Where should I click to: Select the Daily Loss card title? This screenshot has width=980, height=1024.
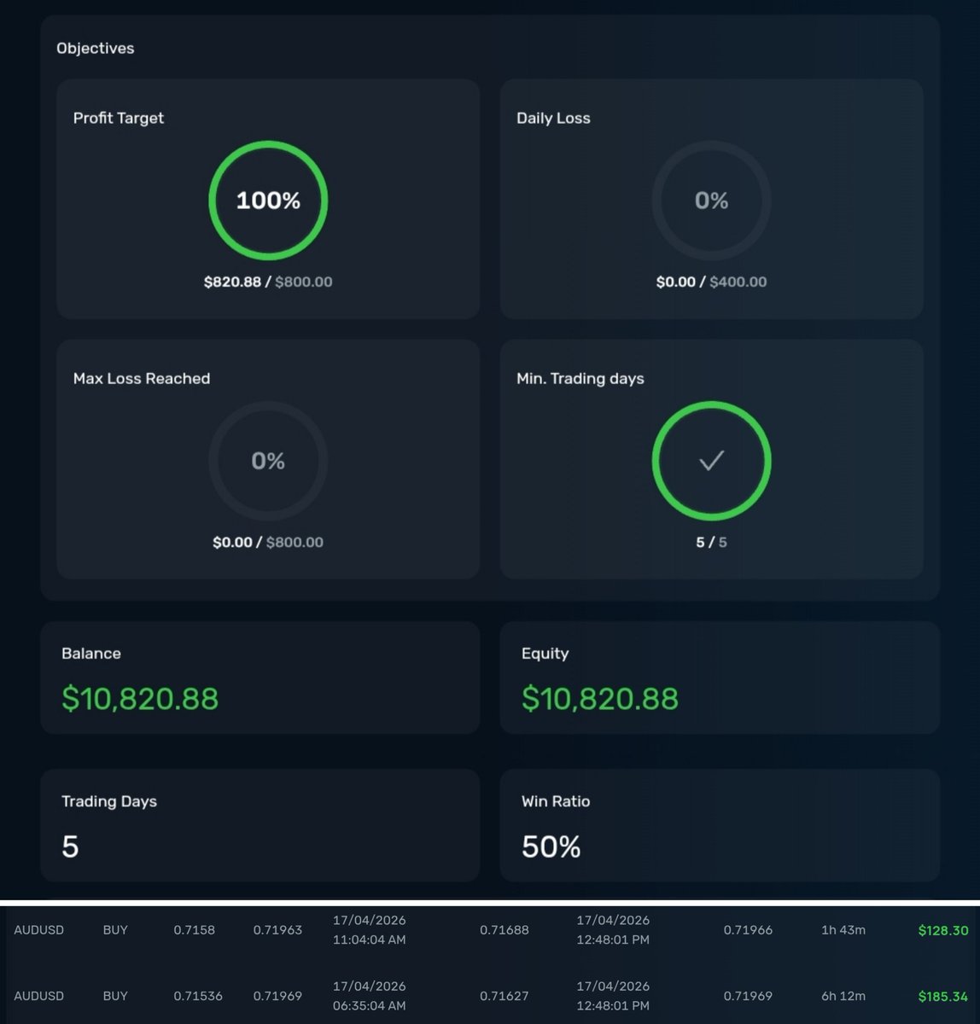553,119
